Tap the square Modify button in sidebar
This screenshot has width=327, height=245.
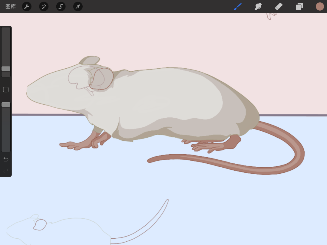point(6,90)
